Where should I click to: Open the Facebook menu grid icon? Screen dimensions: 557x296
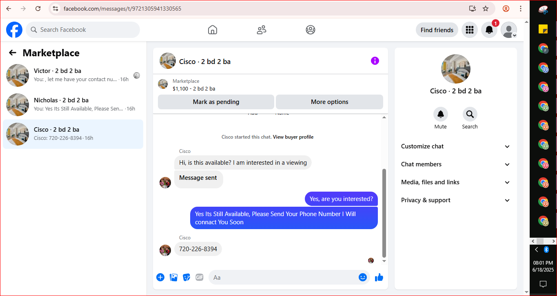click(470, 30)
